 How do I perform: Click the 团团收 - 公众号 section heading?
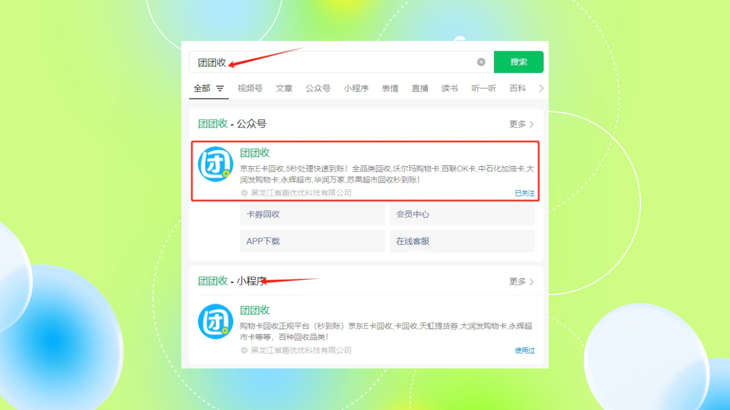pyautogui.click(x=232, y=124)
